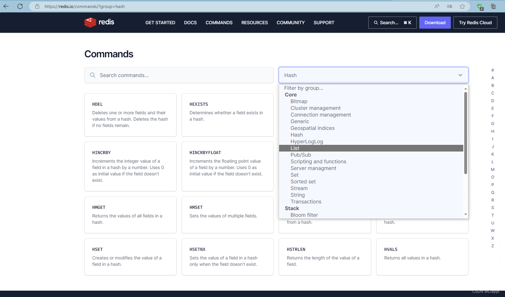Open the HMSET command card
This screenshot has width=505, height=297.
(227, 215)
